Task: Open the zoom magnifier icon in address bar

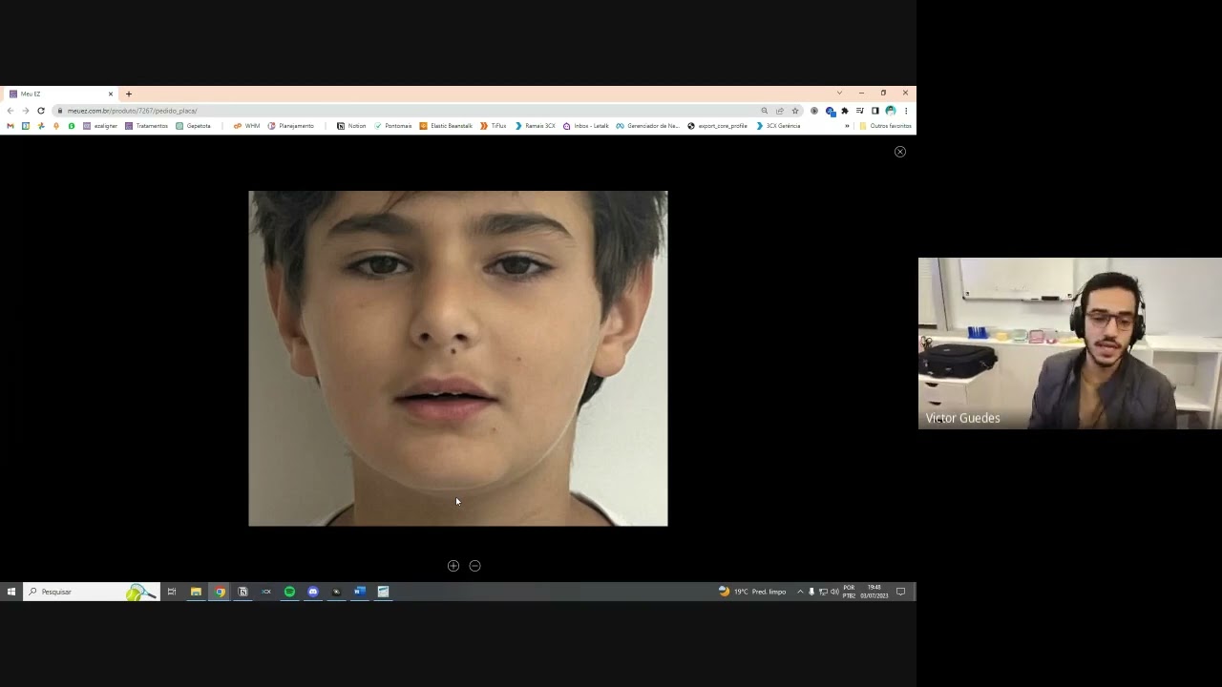Action: (764, 111)
